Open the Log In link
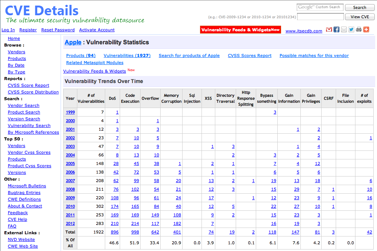Screen dimensions: 377x251 8,30
